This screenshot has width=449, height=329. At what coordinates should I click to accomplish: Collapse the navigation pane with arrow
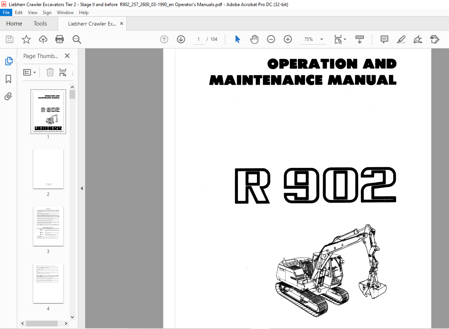pyautogui.click(x=82, y=188)
